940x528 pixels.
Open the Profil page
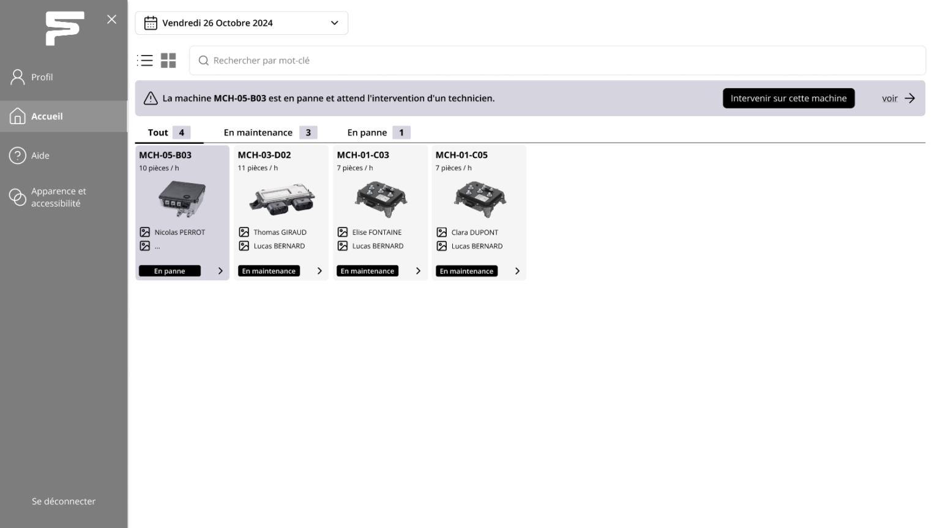click(42, 77)
